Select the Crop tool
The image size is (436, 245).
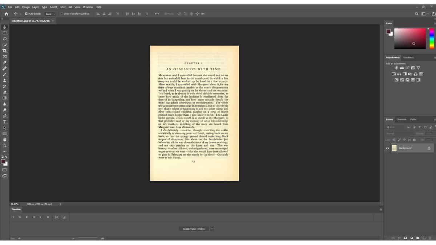pyautogui.click(x=5, y=51)
